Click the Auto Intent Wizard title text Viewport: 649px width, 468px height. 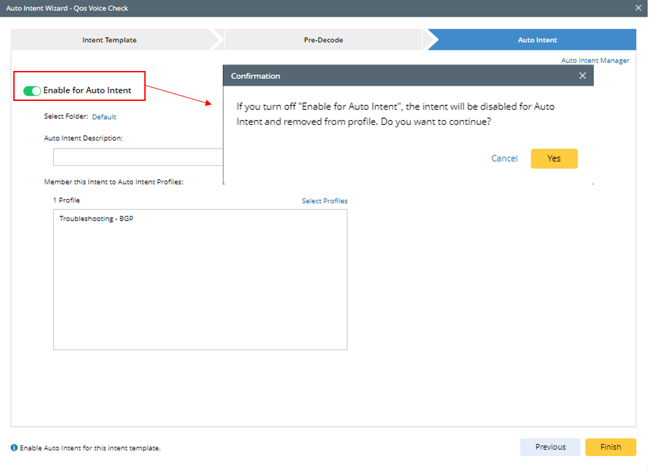67,8
